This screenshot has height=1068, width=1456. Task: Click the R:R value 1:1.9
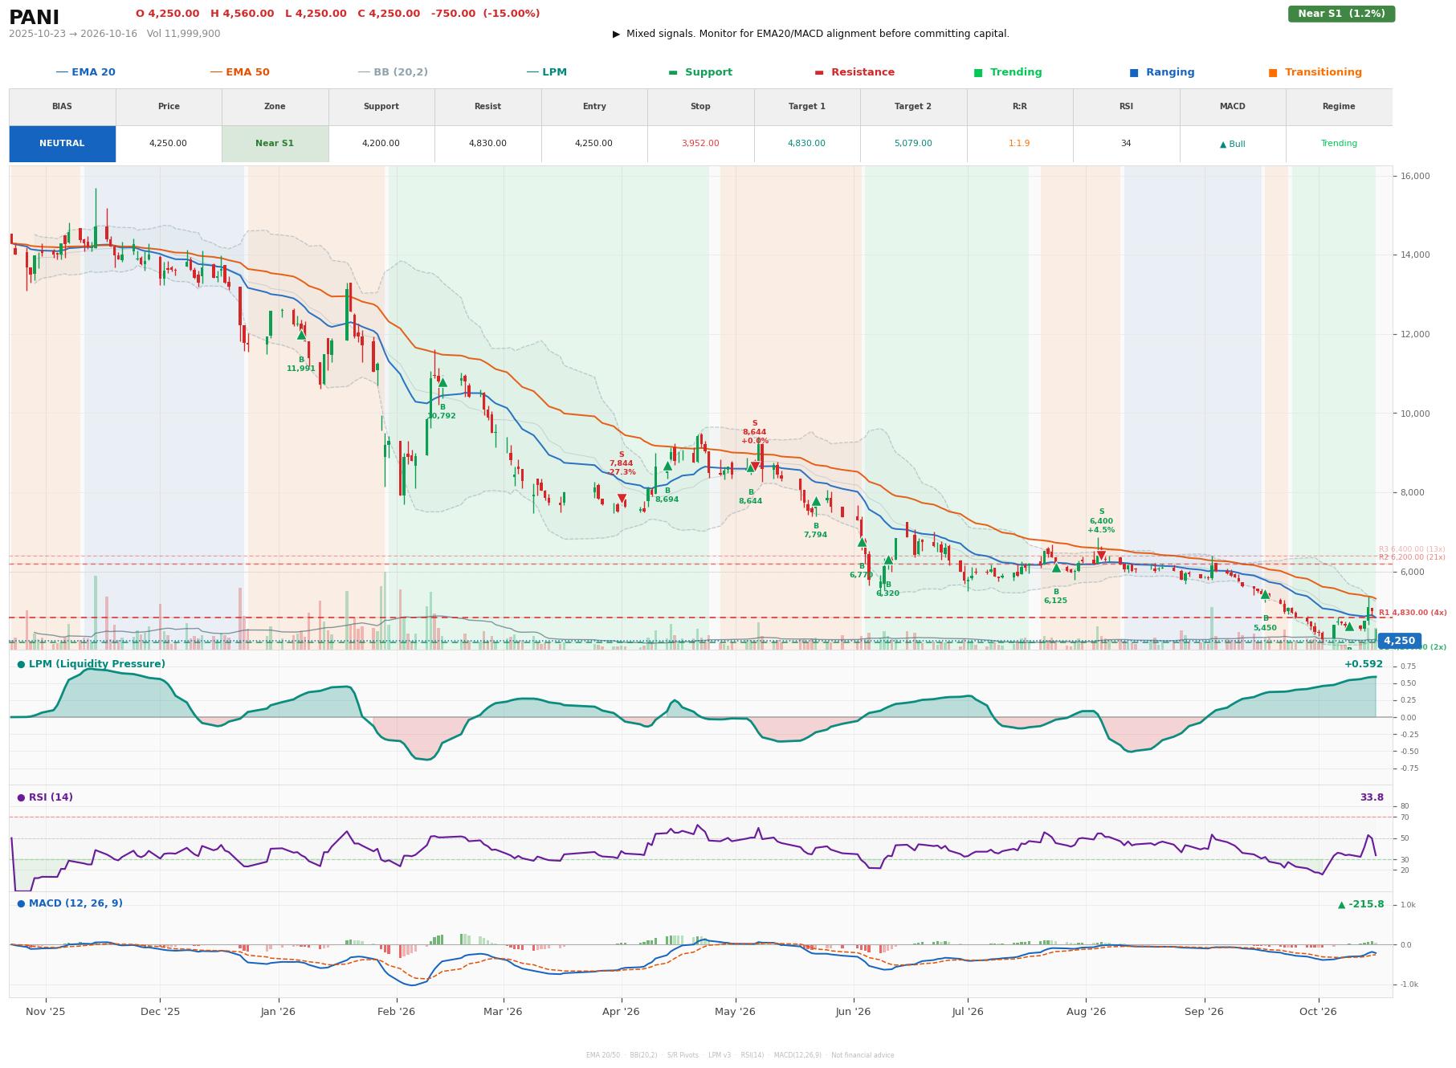pyautogui.click(x=1019, y=144)
